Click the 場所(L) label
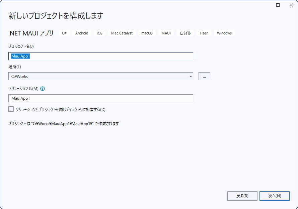298x209 pixels. 15,67
